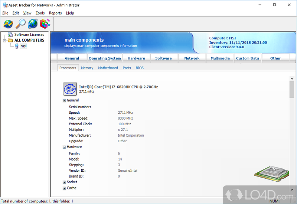
Task: Collapse the ALL COMPUTERS tree node
Action: (4, 40)
